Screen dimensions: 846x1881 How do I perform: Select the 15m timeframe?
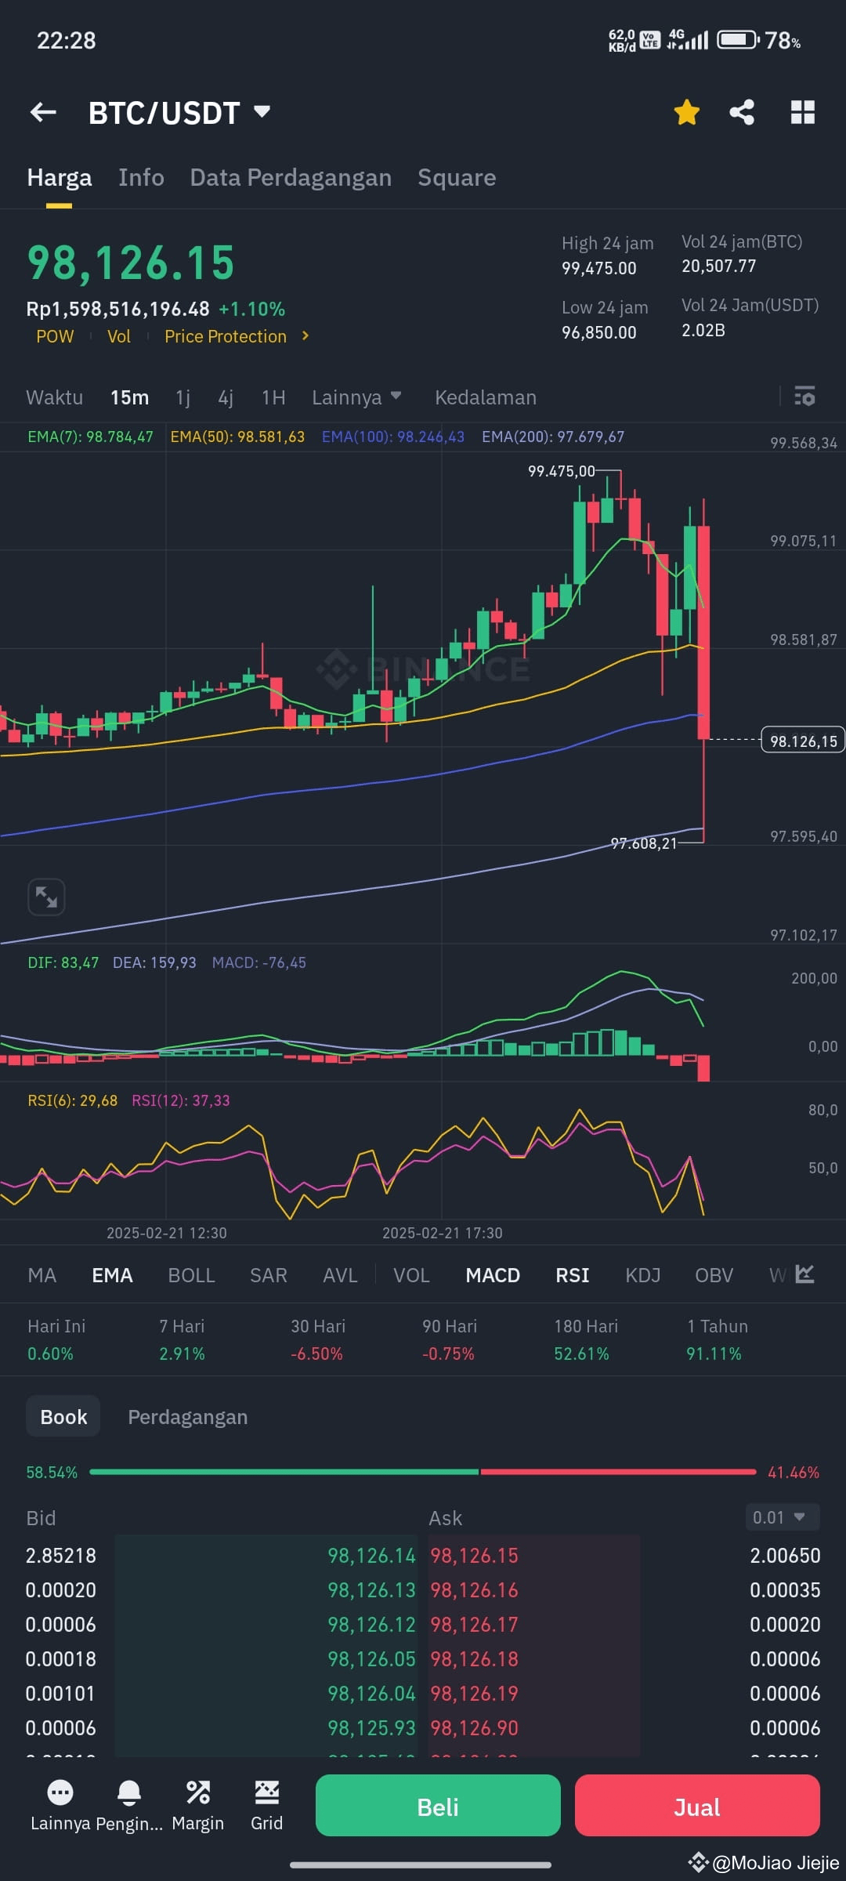tap(129, 397)
